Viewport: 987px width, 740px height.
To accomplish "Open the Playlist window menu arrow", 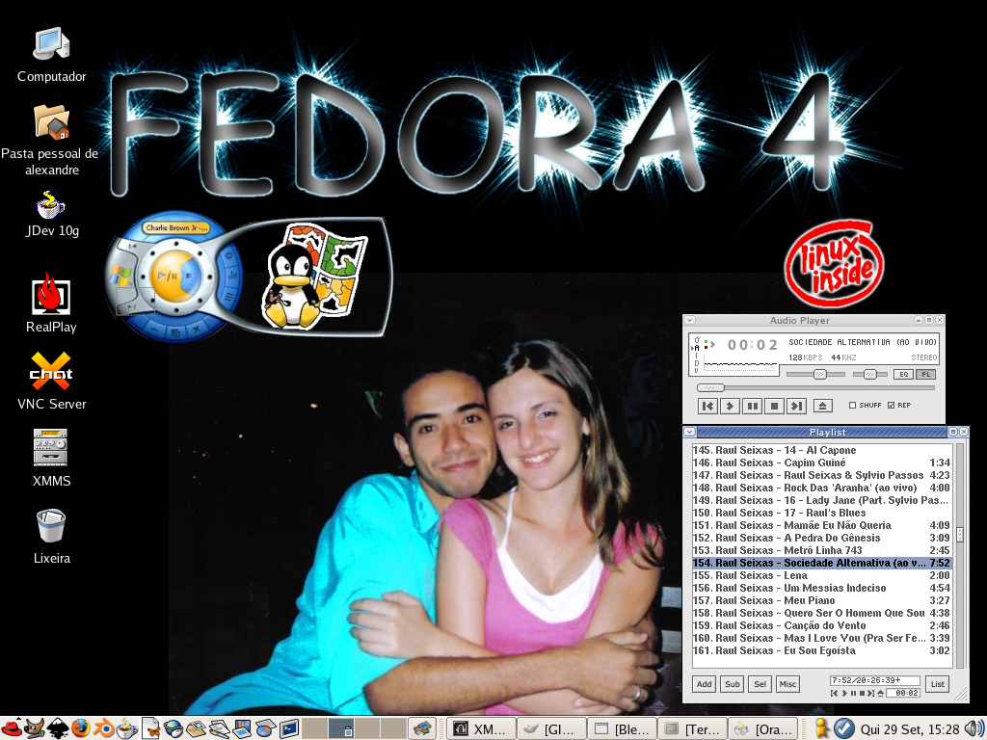I will coord(689,432).
